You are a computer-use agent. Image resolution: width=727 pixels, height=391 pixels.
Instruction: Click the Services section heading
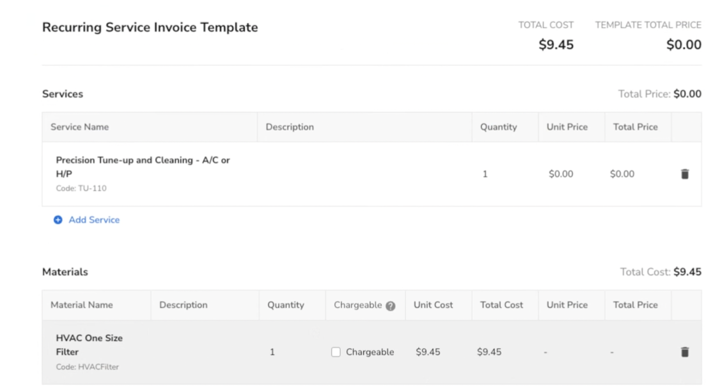63,94
